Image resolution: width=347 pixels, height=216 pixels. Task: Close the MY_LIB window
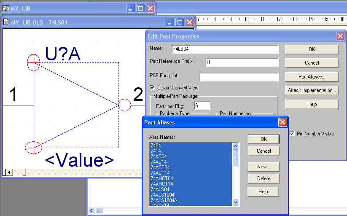pos(150,8)
